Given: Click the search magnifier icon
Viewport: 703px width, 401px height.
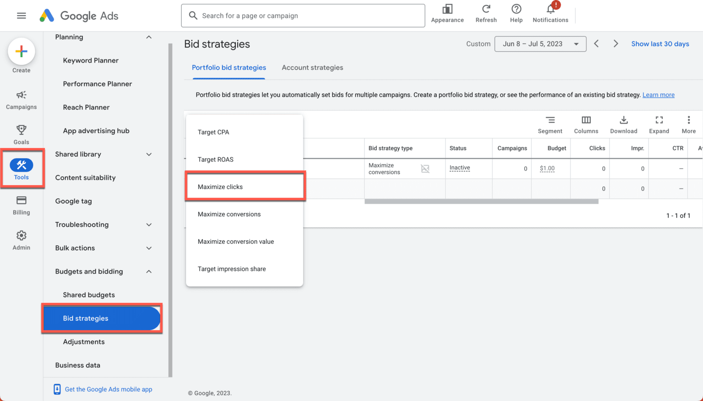Looking at the screenshot, I should [193, 16].
